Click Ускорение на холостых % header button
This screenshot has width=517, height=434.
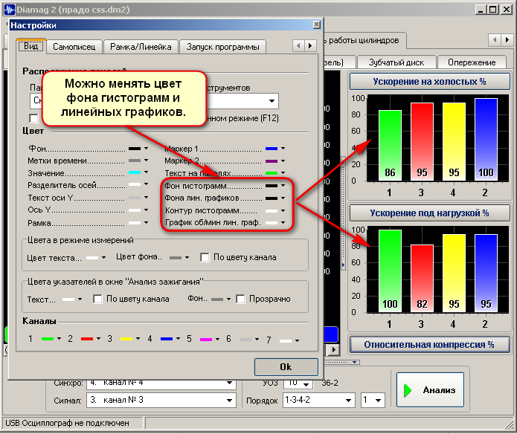pos(430,81)
